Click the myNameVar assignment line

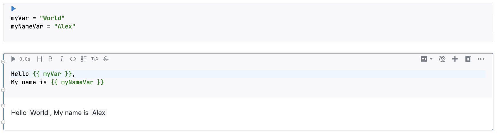tap(43, 26)
